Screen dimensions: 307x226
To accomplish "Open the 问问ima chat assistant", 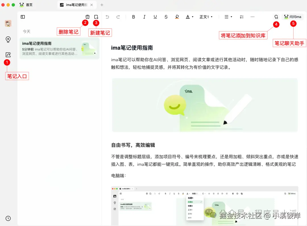I will [x=293, y=17].
